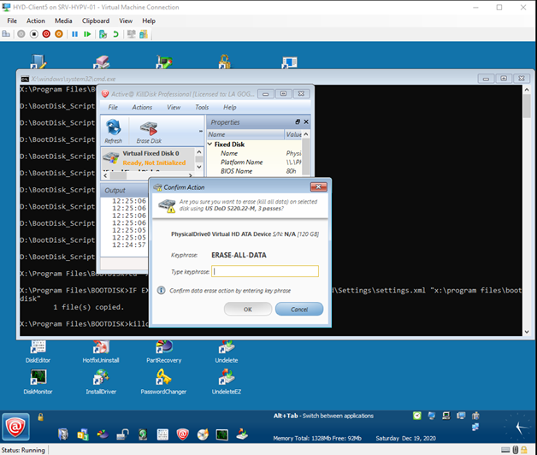Click the green Revert arrow icon

(x=115, y=34)
